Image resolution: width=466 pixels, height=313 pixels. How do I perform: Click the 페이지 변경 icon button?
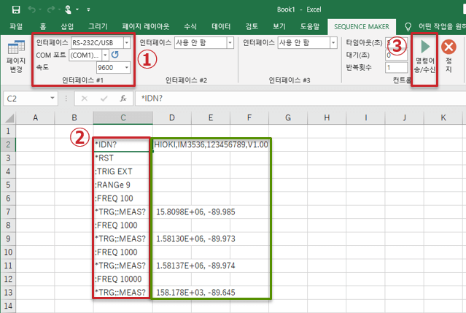click(x=16, y=56)
